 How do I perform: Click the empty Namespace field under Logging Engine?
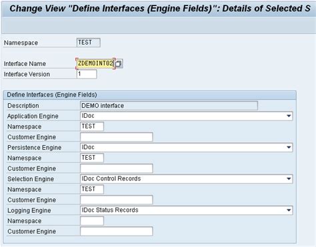92,221
